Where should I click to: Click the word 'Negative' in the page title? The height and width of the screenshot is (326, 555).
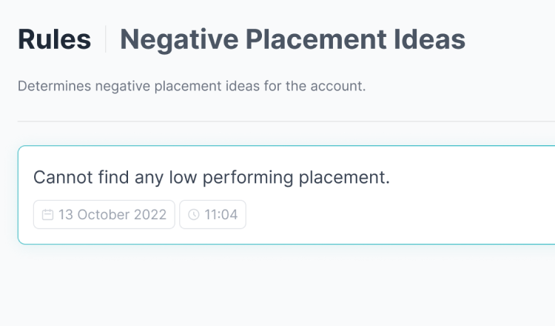coord(179,40)
